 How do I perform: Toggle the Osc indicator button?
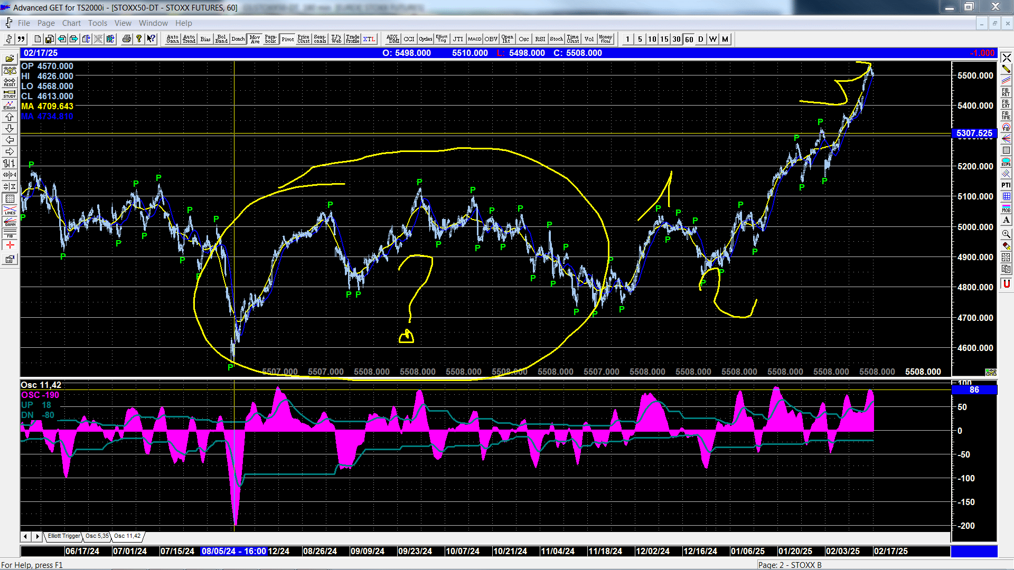pyautogui.click(x=524, y=39)
